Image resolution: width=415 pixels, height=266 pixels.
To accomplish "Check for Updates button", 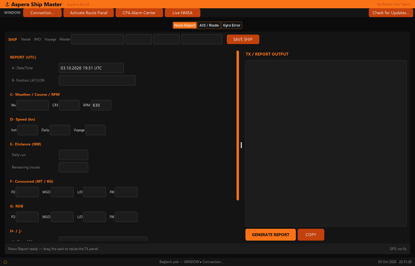I will tap(391, 13).
